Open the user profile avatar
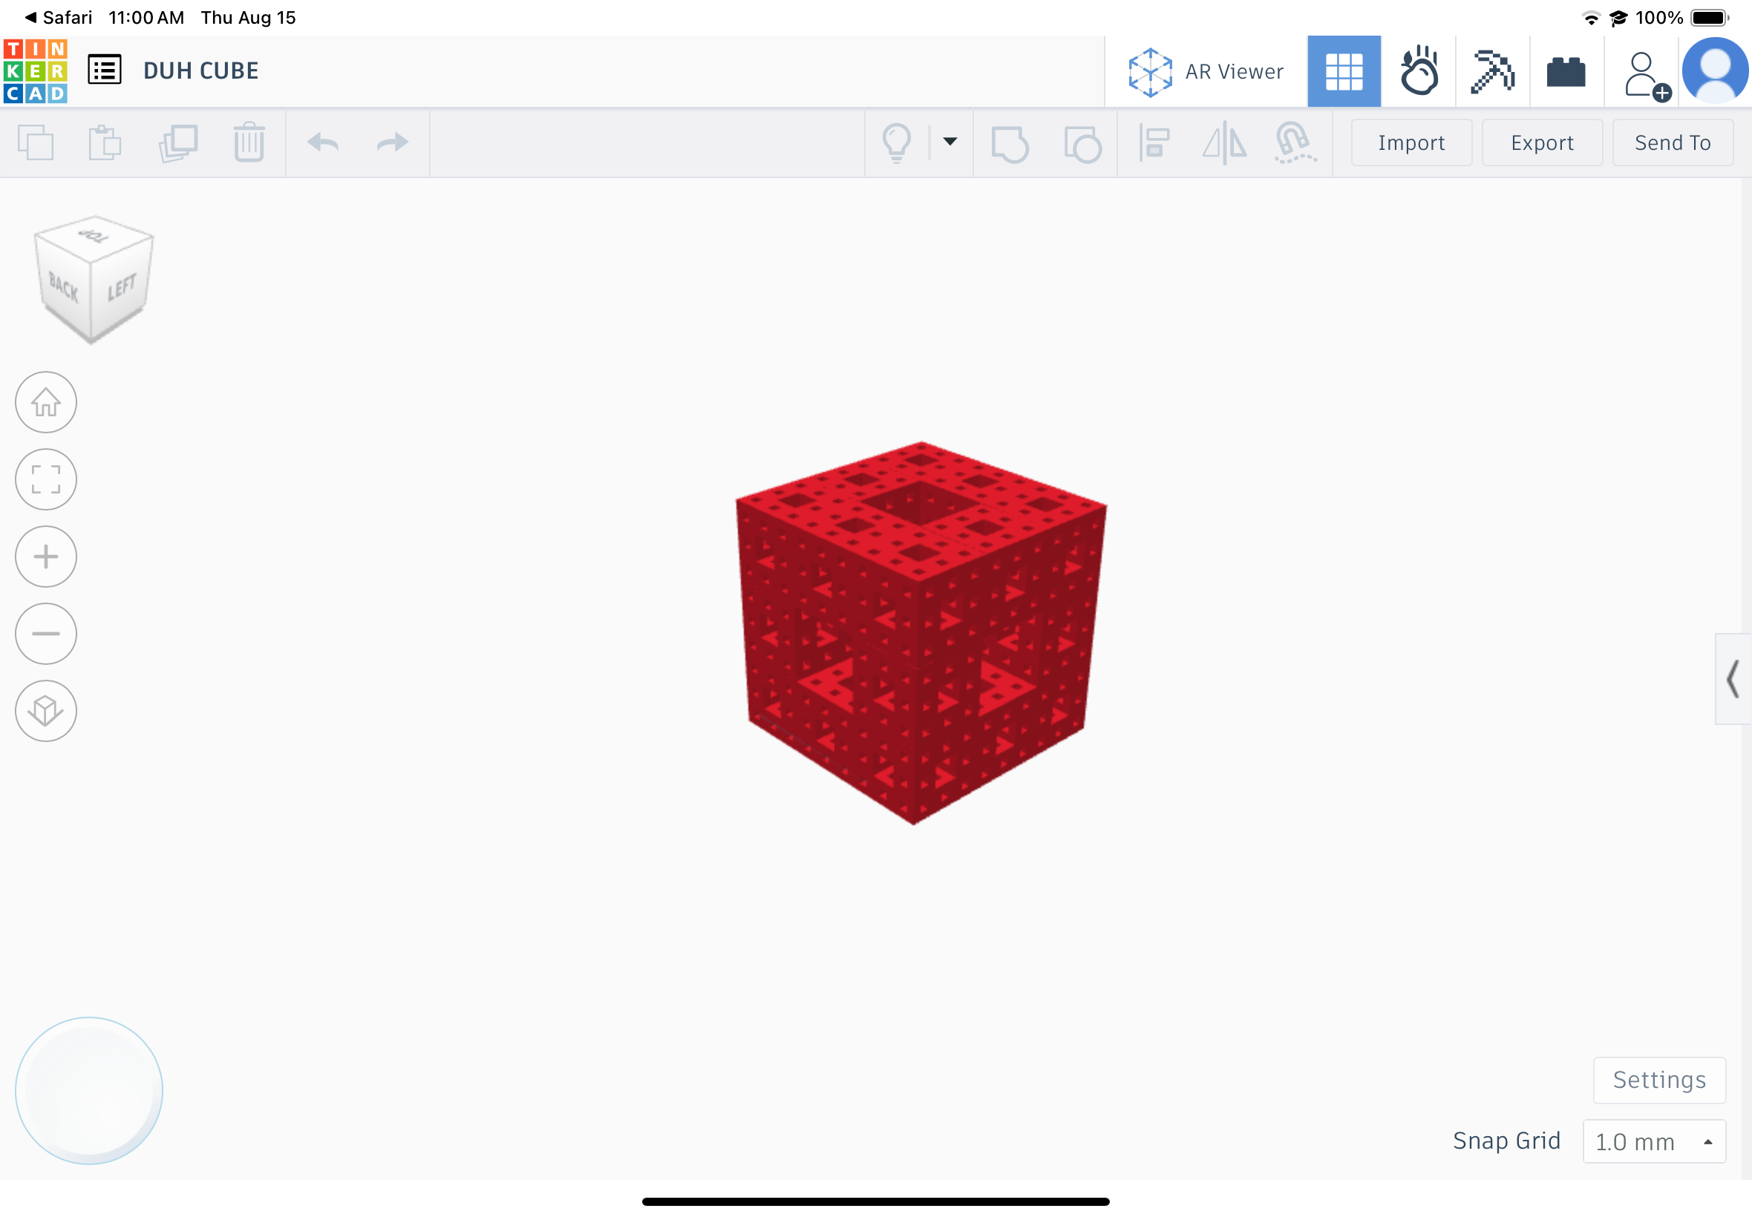This screenshot has width=1752, height=1217. click(1716, 71)
